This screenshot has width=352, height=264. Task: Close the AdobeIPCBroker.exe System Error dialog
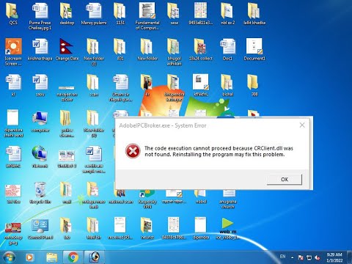(x=302, y=125)
